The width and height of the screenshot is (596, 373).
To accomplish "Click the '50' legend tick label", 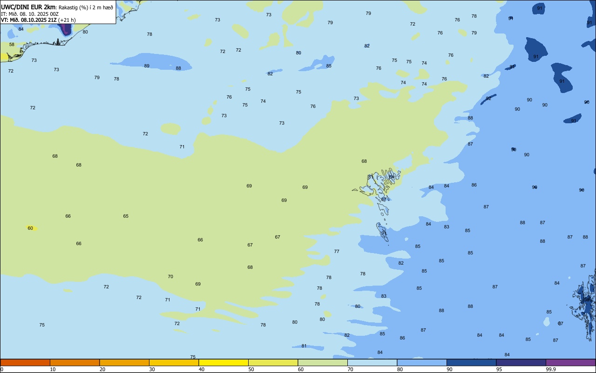I will pos(251,369).
